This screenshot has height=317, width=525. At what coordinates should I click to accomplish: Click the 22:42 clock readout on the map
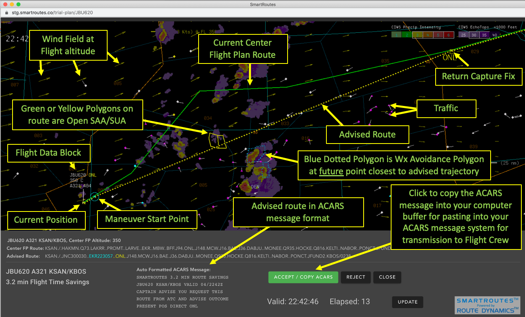17,39
